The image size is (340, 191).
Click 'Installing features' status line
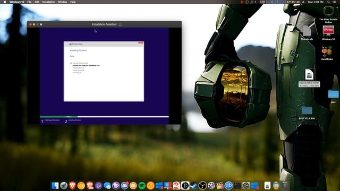click(x=79, y=68)
